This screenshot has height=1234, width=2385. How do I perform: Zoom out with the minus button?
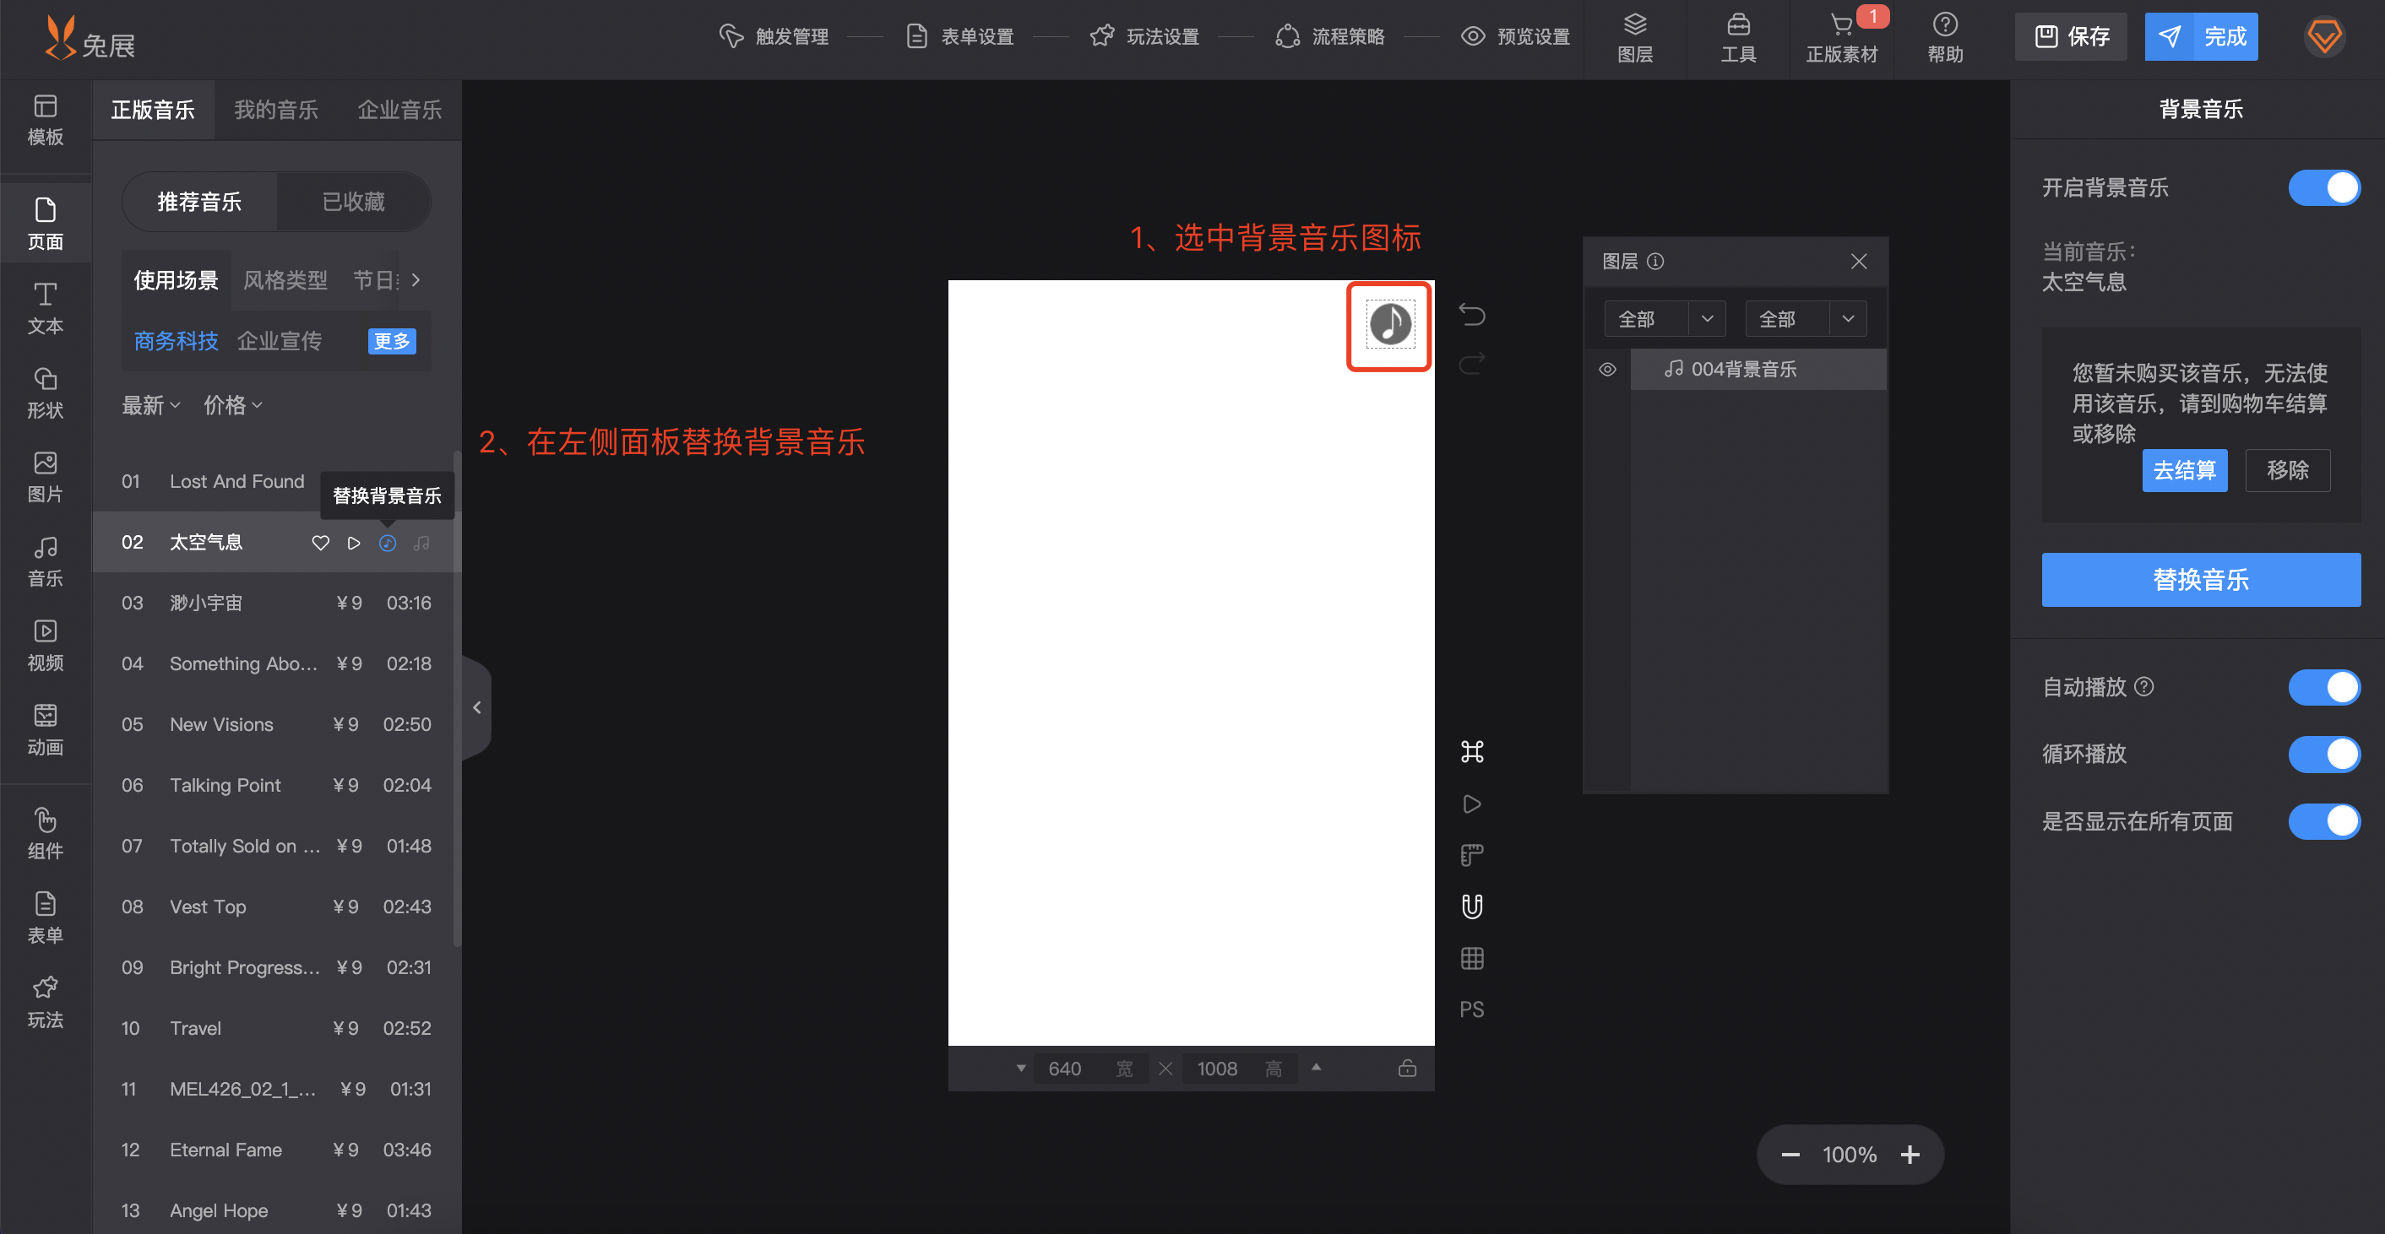click(1790, 1155)
